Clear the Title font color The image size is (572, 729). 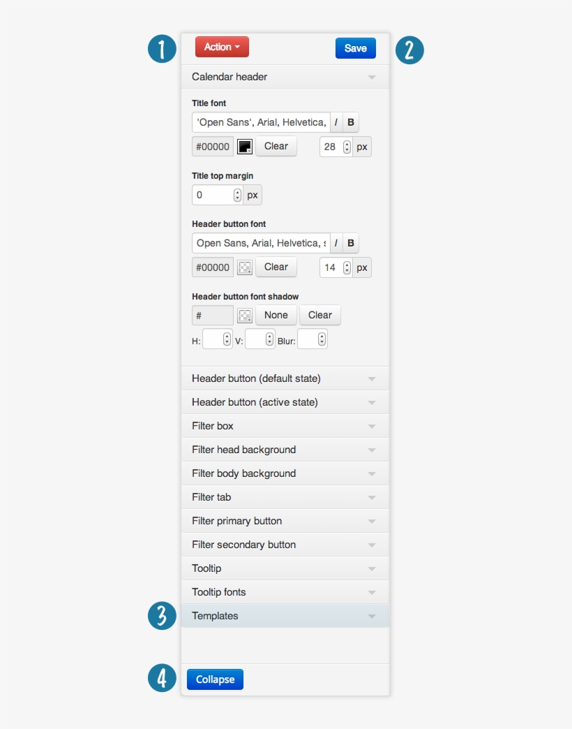click(x=276, y=146)
